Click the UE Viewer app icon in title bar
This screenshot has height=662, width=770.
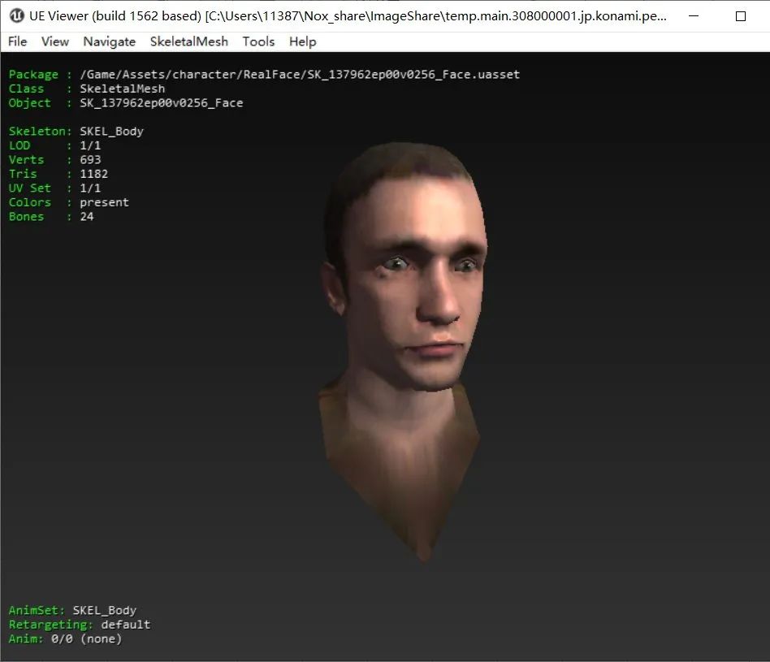tap(17, 15)
